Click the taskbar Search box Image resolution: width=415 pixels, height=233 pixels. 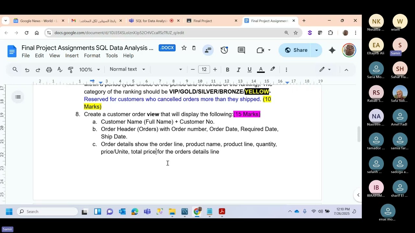(x=47, y=212)
